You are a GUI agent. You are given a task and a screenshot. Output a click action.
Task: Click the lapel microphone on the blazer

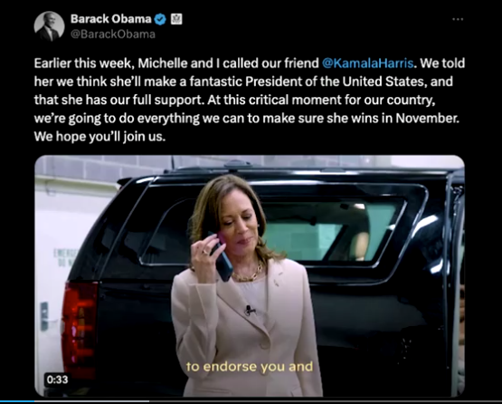250,310
